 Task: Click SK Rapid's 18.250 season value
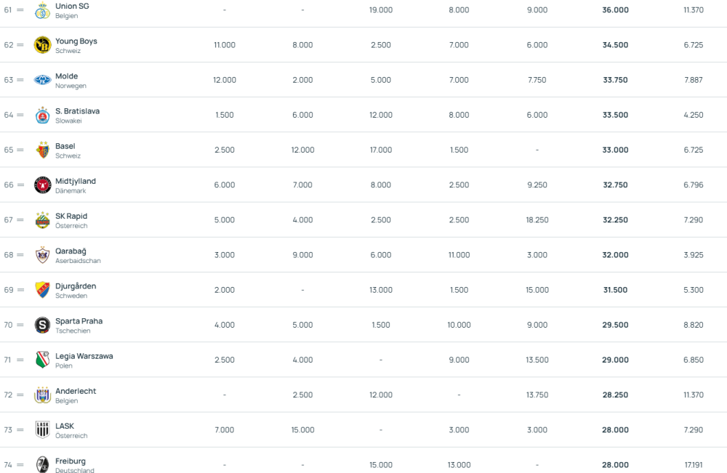click(537, 220)
